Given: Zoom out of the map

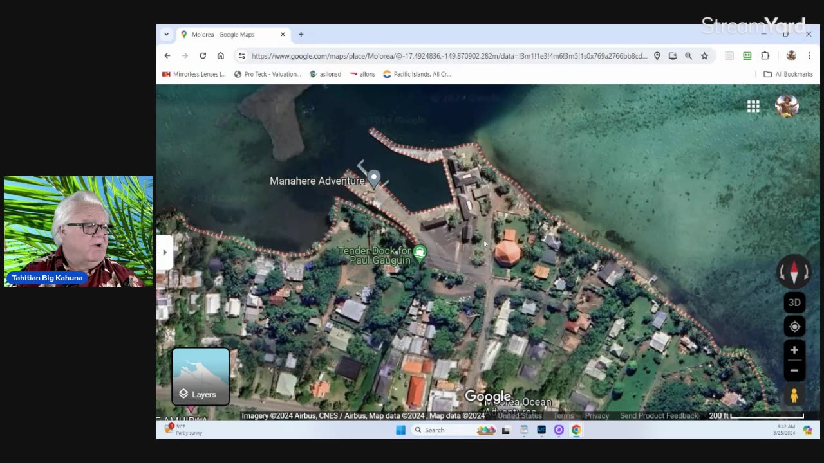Looking at the screenshot, I should pyautogui.click(x=794, y=370).
